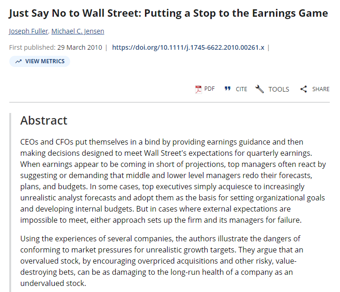Click the wrench tools icon
The height and width of the screenshot is (292, 340).
pos(260,89)
